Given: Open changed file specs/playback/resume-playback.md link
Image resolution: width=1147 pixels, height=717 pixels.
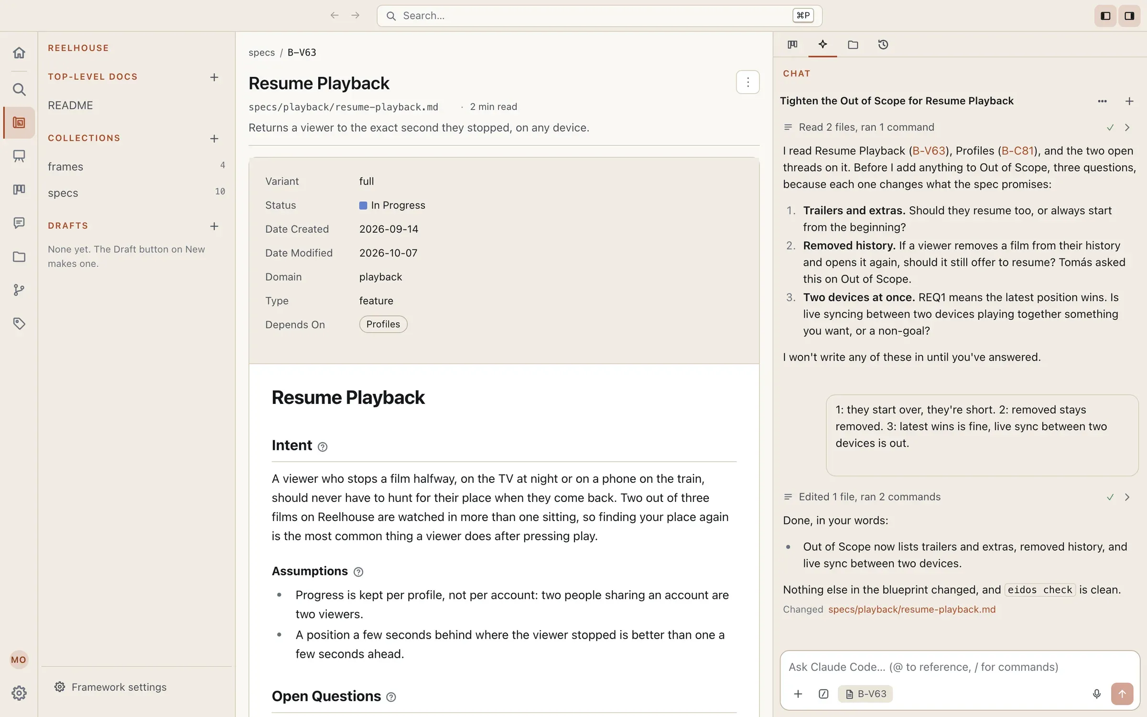Looking at the screenshot, I should pos(912,609).
